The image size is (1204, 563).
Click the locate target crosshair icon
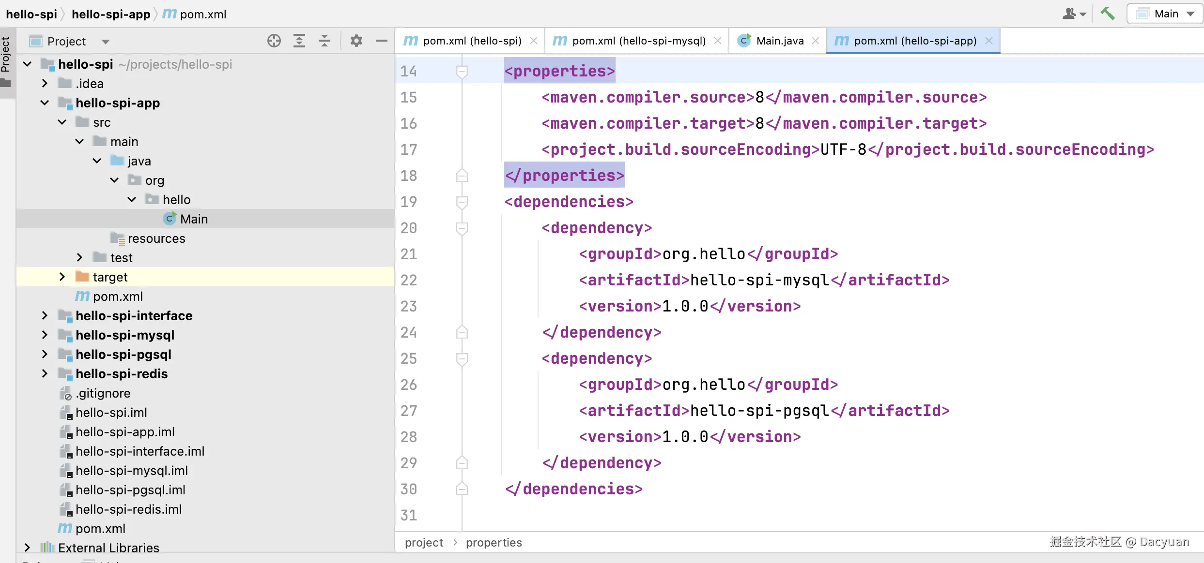coord(274,41)
